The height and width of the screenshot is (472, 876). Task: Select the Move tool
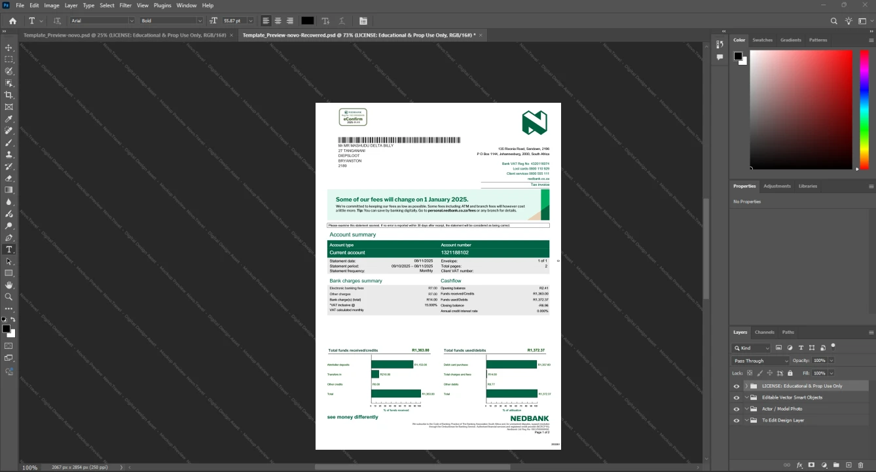[x=9, y=48]
